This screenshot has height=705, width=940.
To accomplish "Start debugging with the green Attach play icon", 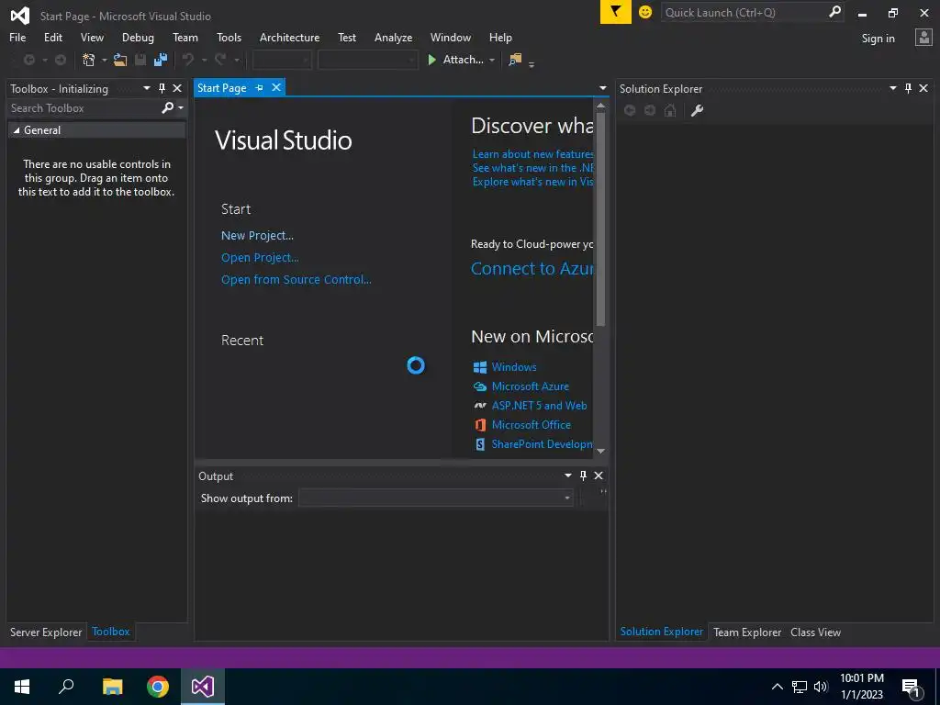I will pyautogui.click(x=431, y=60).
